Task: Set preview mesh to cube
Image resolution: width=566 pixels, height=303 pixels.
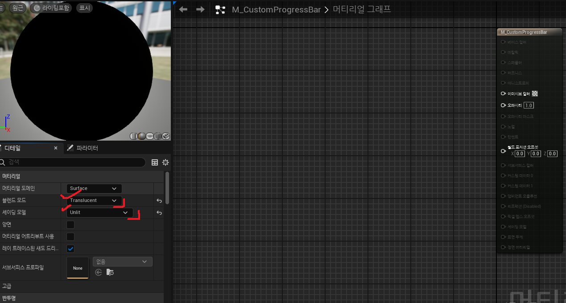Action: [158, 136]
